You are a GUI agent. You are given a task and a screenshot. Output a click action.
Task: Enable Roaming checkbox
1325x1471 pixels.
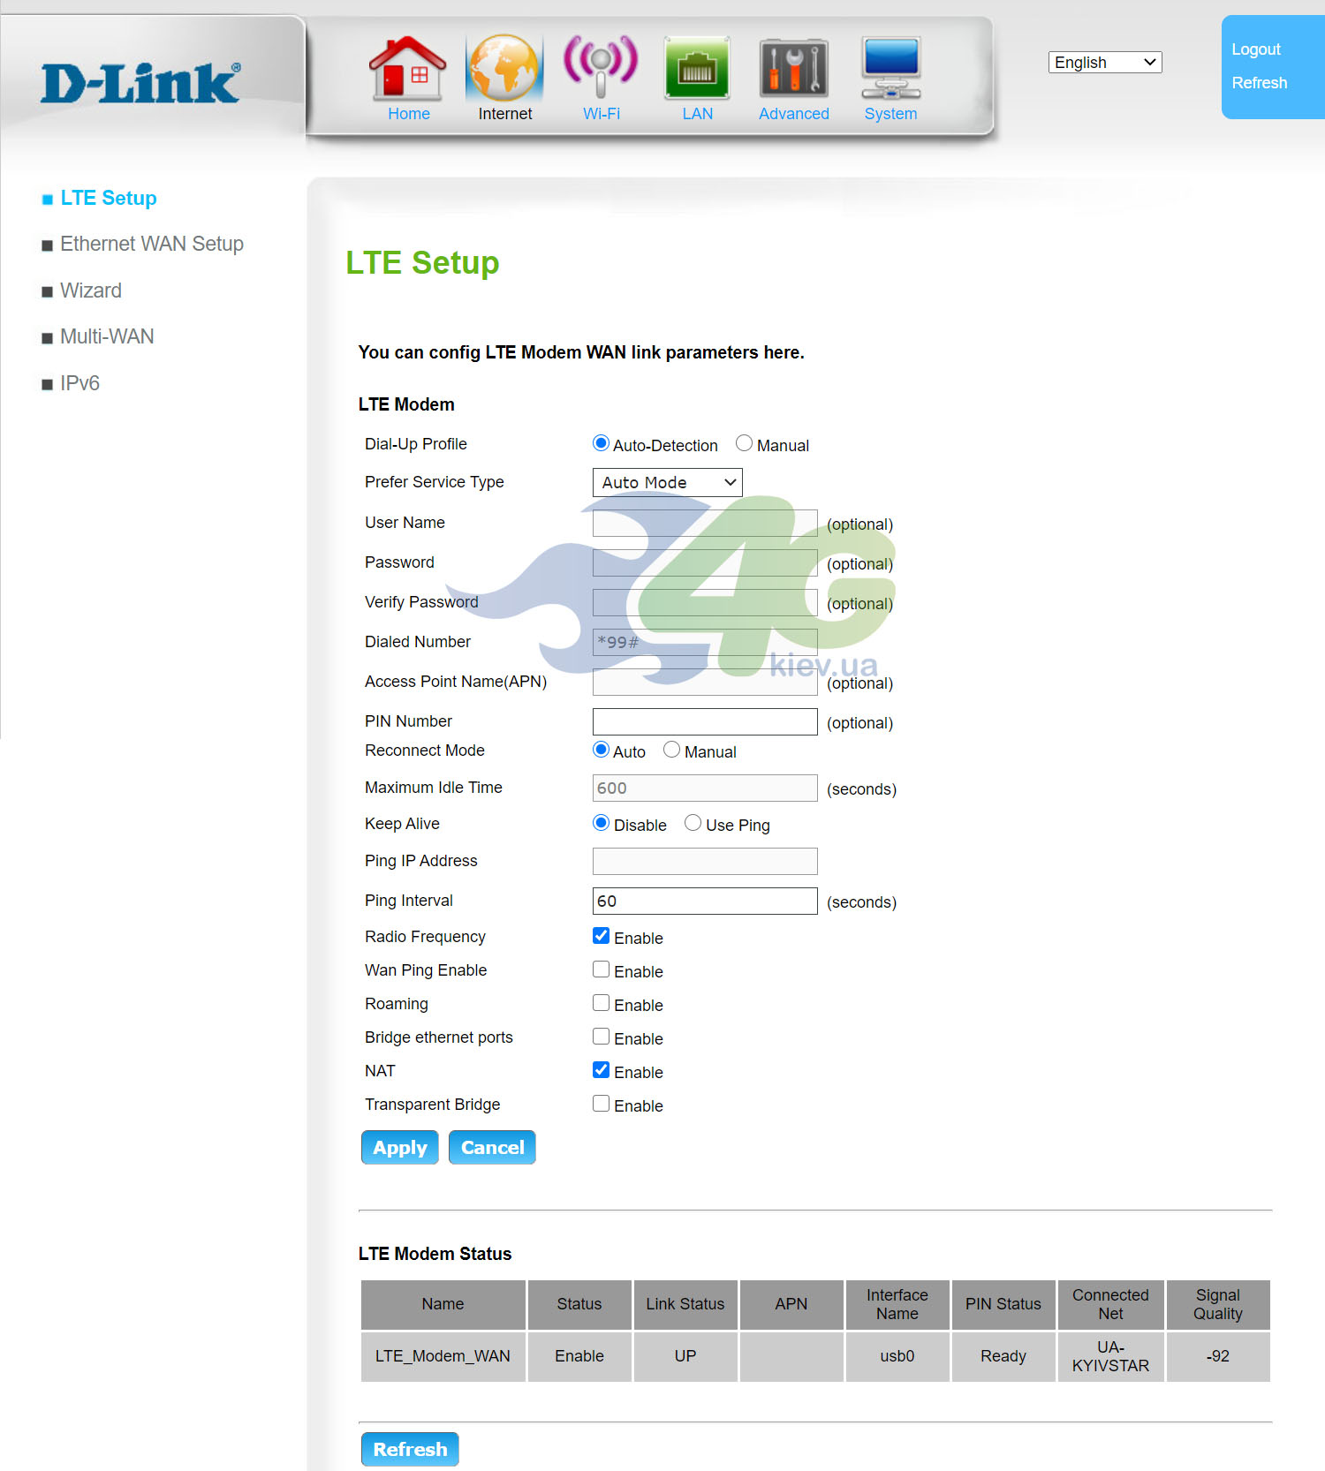[601, 1003]
